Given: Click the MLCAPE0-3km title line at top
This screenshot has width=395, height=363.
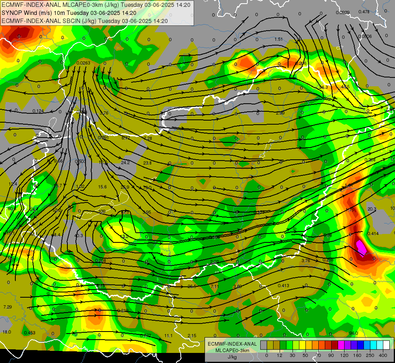Looking at the screenshot, I should tap(96, 5).
